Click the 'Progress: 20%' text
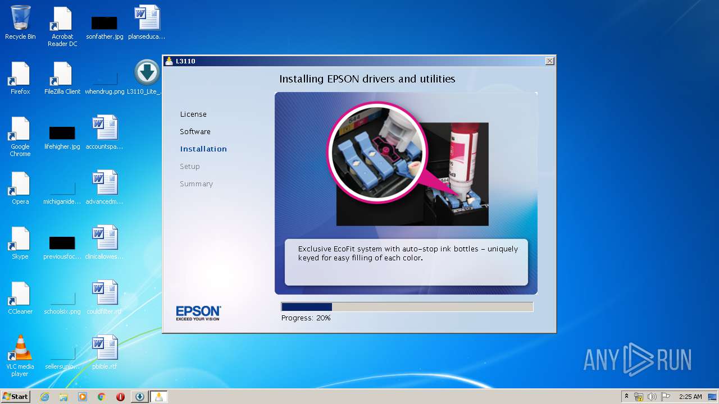Screen dimensions: 719x404 tap(306, 318)
